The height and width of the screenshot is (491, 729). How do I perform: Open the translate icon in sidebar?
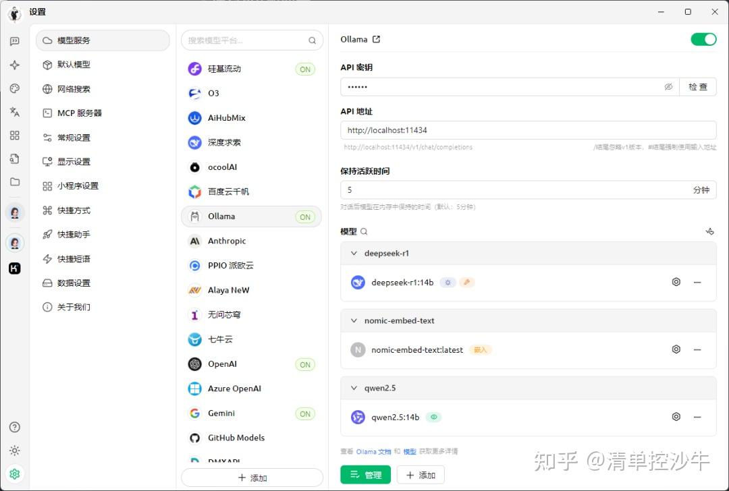(x=14, y=111)
